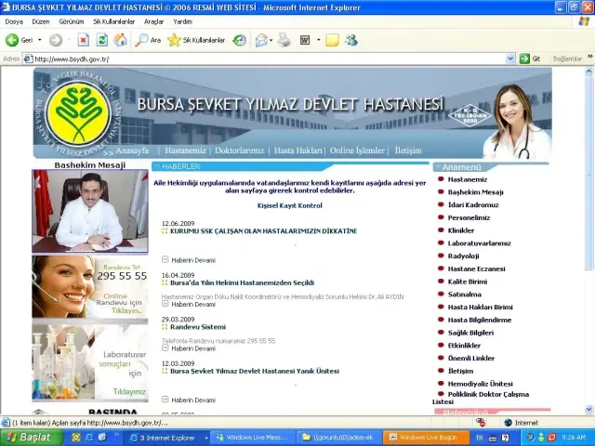Expand the back button history dropdown
The width and height of the screenshot is (595, 446).
point(39,40)
